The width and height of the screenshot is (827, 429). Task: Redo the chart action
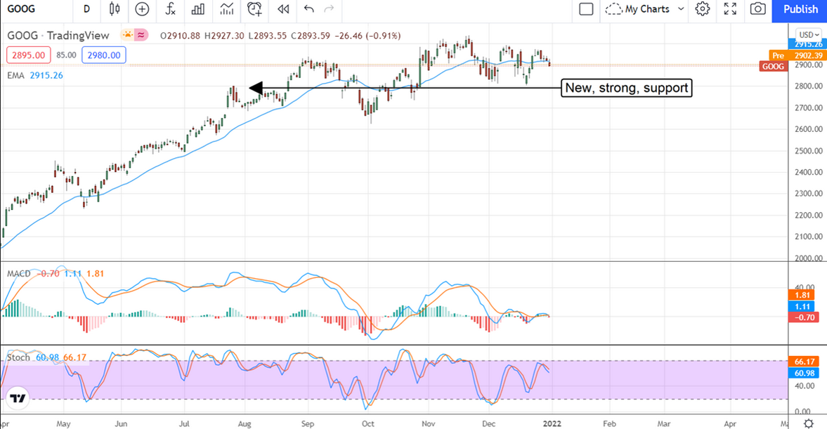[329, 9]
